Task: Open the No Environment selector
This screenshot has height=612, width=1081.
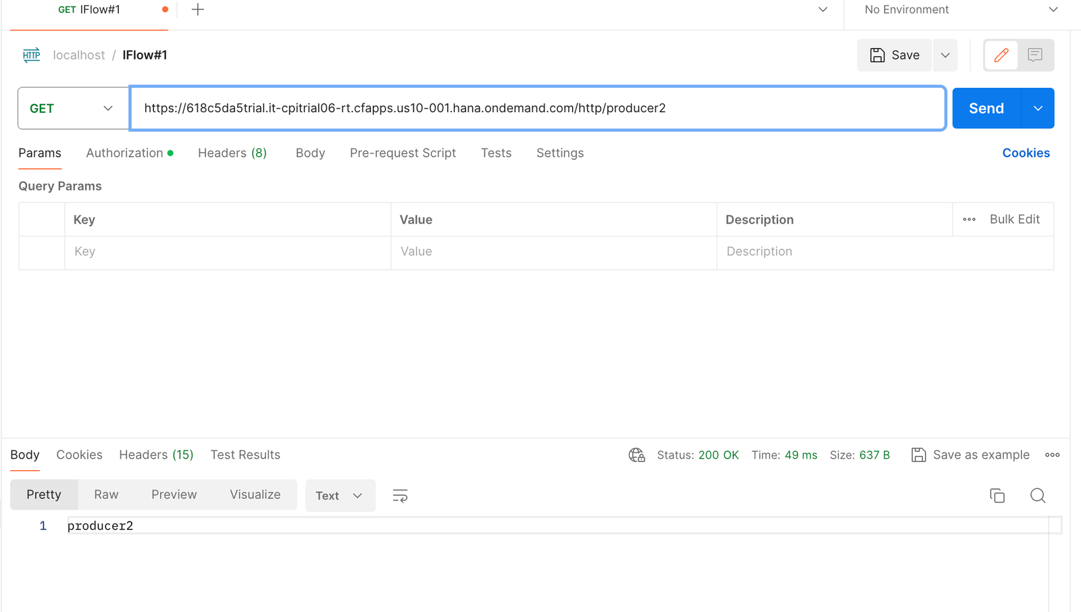Action: [x=961, y=9]
